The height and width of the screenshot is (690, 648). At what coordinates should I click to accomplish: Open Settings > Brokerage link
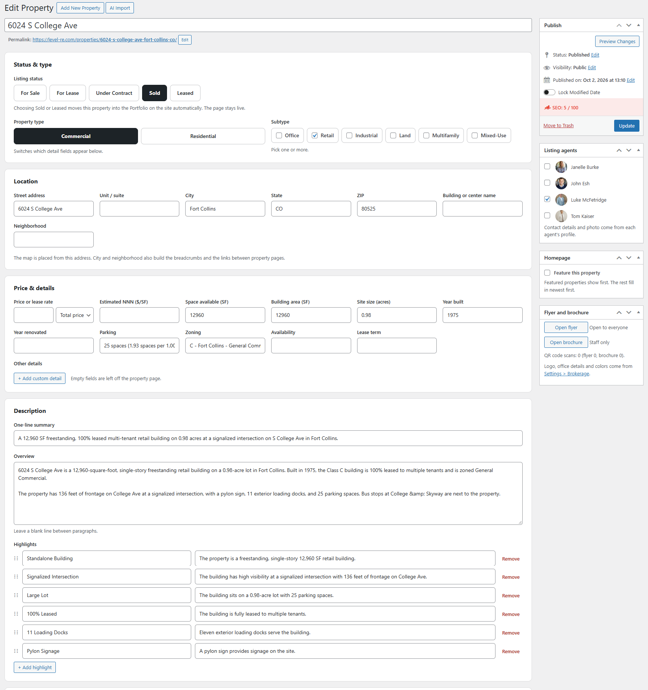(x=567, y=373)
